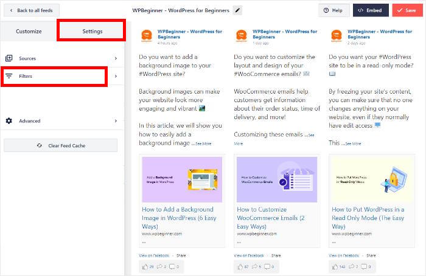Switch to the Settings tab
Viewport: 426px width, 276px height.
[x=92, y=31]
